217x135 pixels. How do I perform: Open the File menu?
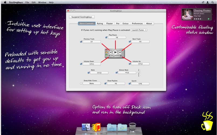tap(27, 2)
